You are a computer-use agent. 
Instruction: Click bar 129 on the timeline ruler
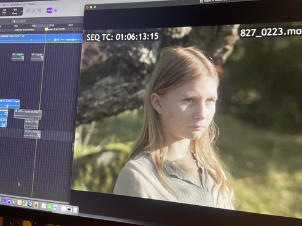click(52, 26)
